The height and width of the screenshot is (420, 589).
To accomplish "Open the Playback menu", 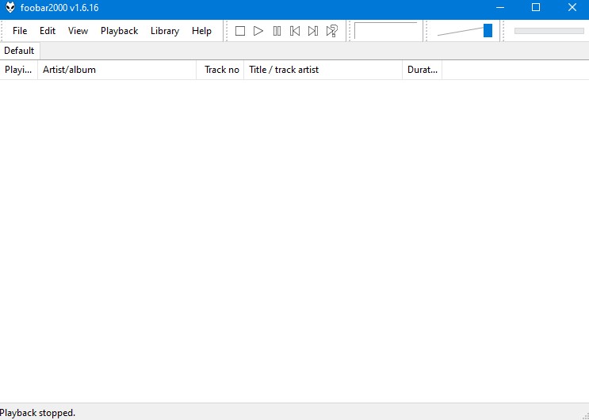I will point(119,31).
